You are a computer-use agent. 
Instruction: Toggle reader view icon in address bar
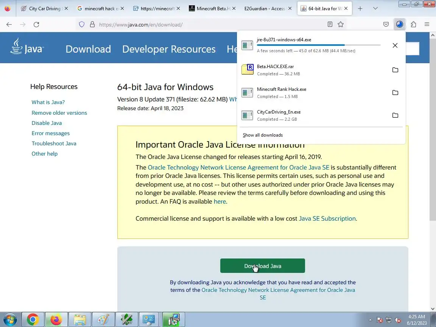click(x=330, y=25)
